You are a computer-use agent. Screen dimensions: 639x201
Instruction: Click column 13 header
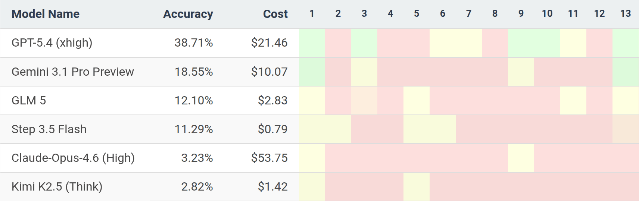pyautogui.click(x=626, y=14)
